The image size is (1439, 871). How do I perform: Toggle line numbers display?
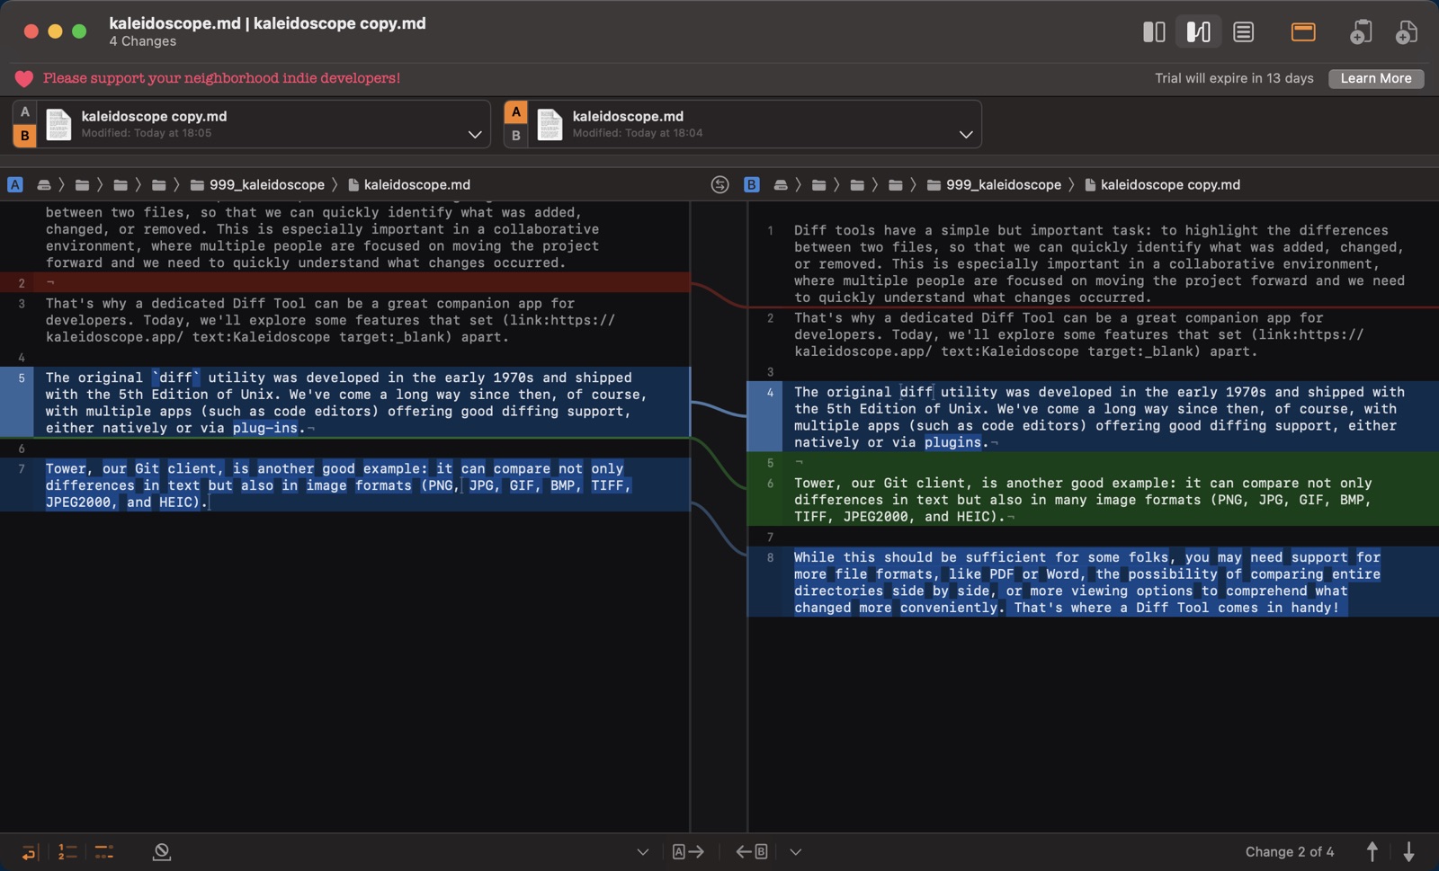point(65,851)
